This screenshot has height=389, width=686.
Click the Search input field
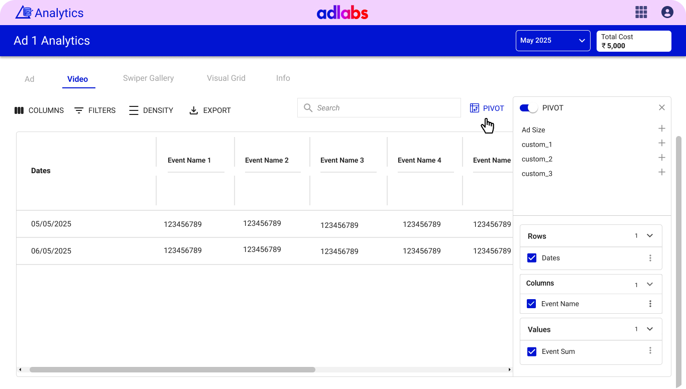pyautogui.click(x=384, y=108)
